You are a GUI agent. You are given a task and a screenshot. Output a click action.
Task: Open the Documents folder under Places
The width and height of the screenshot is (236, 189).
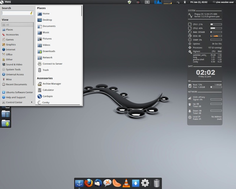tap(49, 26)
